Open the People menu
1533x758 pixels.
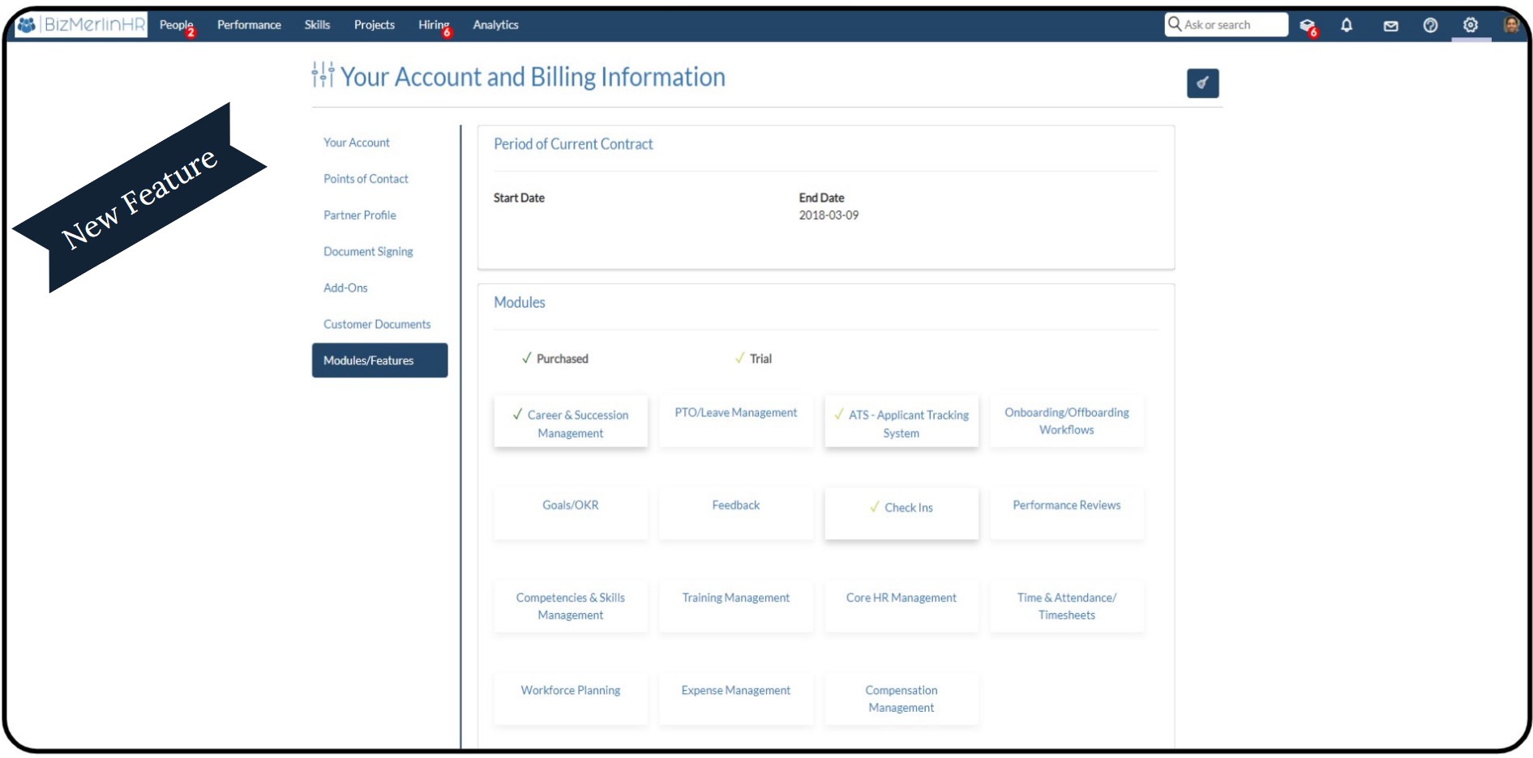coord(176,25)
